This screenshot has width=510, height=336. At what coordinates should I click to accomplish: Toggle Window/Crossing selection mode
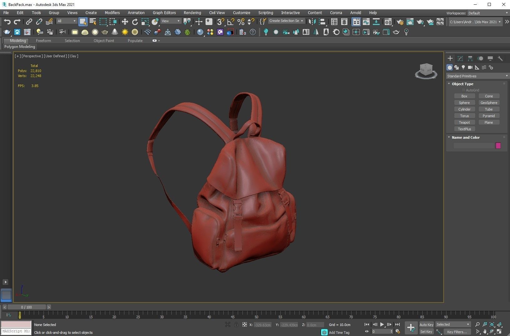(113, 22)
